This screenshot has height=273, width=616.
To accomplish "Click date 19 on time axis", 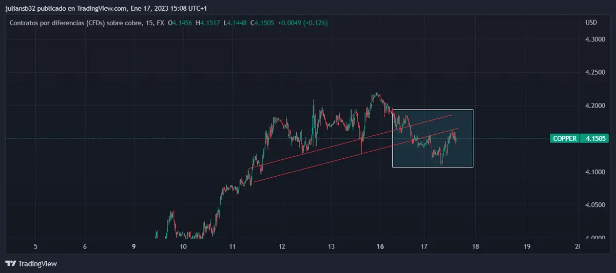I will [x=527, y=246].
